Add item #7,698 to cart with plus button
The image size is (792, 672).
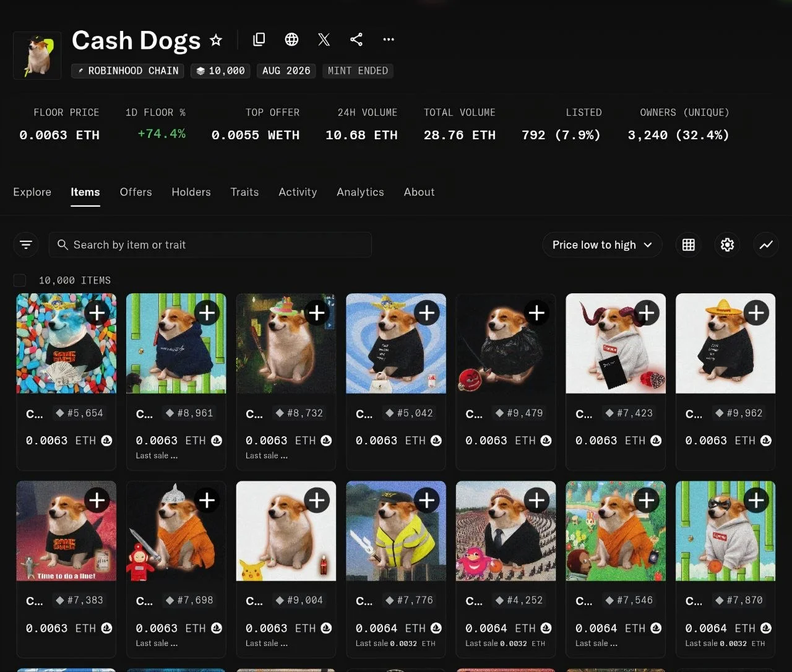(207, 500)
